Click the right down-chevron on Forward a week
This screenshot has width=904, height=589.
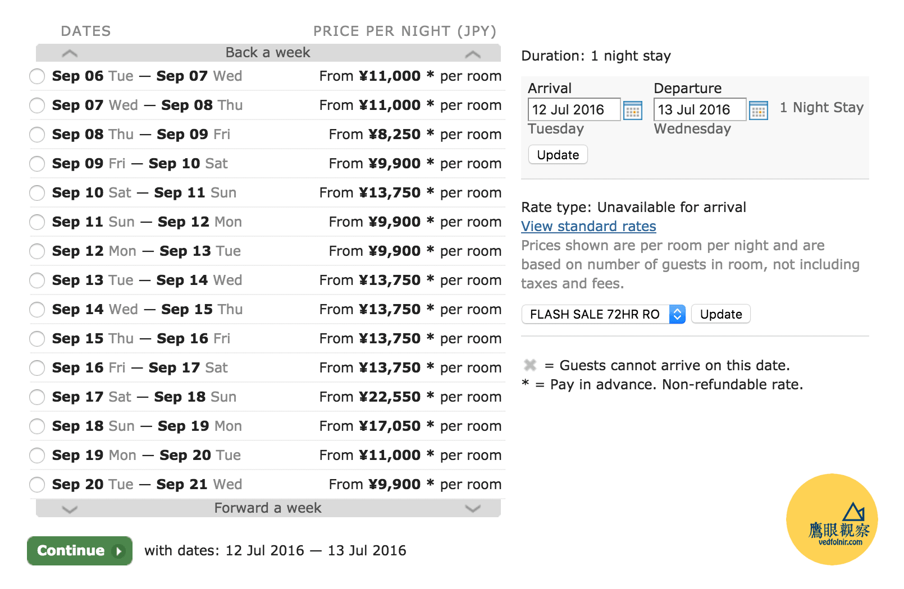pyautogui.click(x=473, y=508)
